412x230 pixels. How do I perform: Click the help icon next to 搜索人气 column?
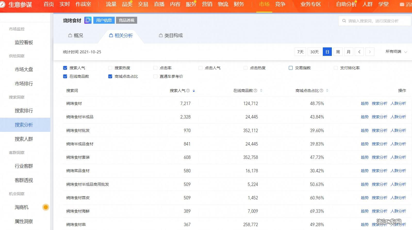coord(188,91)
